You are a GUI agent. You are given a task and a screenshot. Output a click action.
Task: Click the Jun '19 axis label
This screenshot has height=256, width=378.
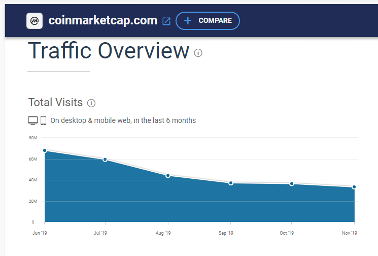(40, 233)
